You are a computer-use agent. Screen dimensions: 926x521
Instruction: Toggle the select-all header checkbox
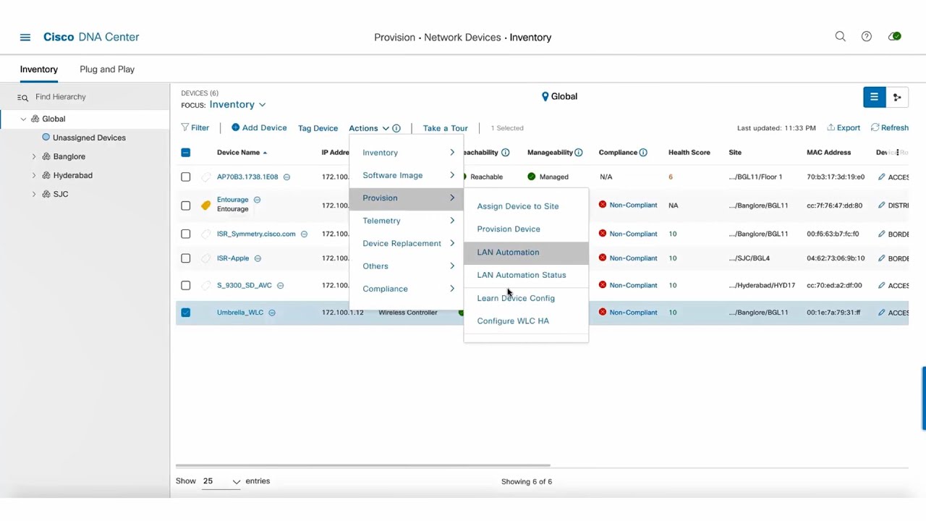pos(186,152)
